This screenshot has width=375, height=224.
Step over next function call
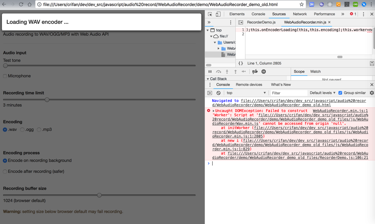point(218,72)
